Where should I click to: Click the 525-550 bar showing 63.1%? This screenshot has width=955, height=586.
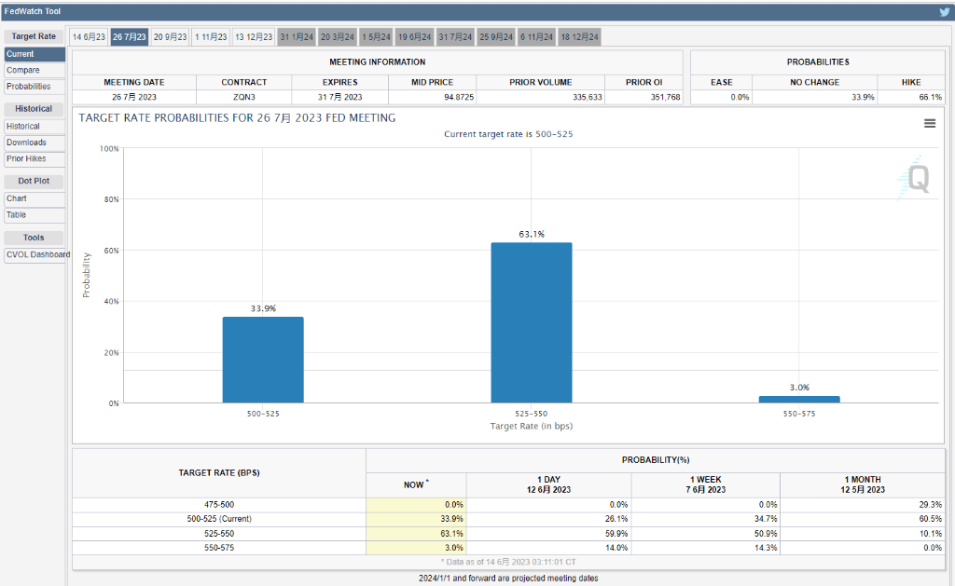532,322
